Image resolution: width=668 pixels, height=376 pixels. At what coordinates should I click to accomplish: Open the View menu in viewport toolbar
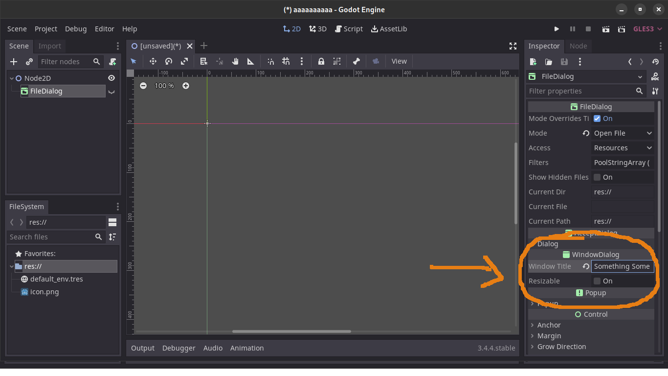click(x=399, y=61)
